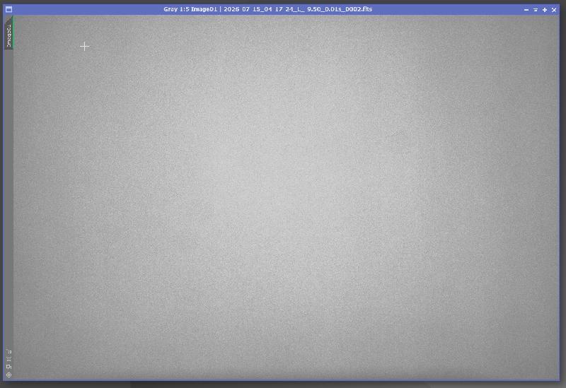Click the preview rectangle icon at bottom-left
The image size is (566, 388).
(x=9, y=367)
